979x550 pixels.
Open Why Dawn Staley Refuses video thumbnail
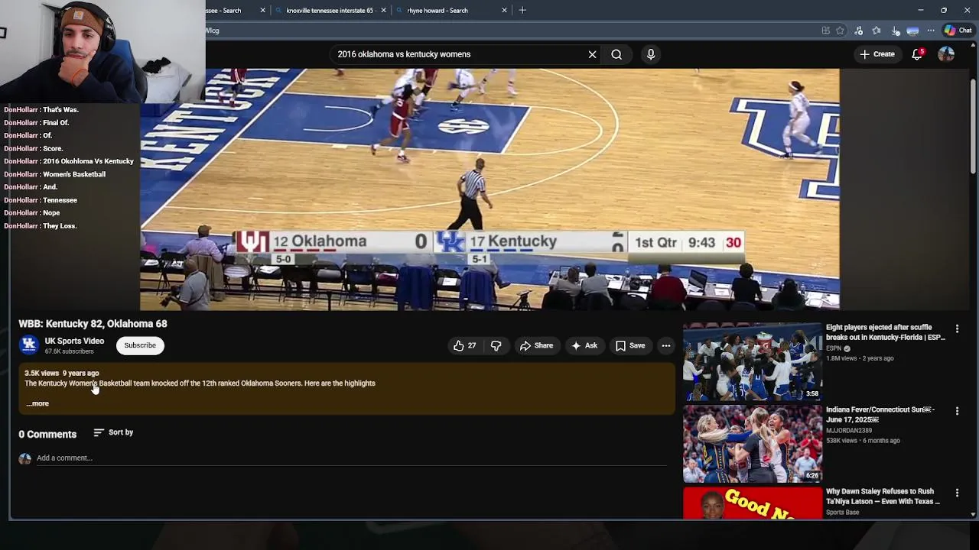[753, 503]
